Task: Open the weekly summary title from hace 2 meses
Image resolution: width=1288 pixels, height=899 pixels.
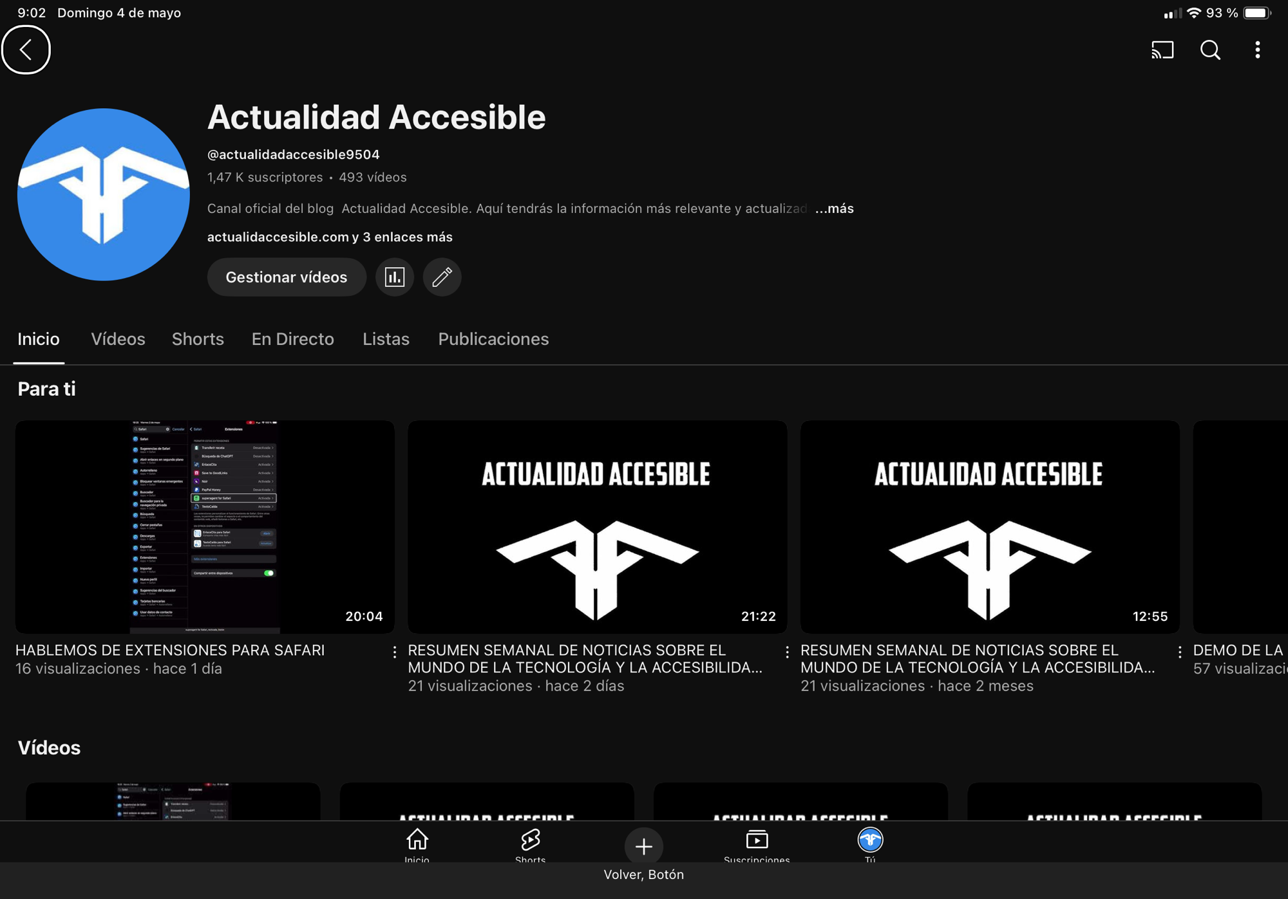Action: [978, 659]
